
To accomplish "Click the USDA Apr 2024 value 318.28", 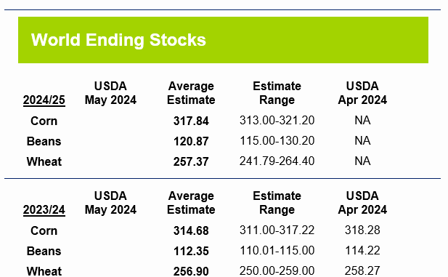I will tap(362, 230).
